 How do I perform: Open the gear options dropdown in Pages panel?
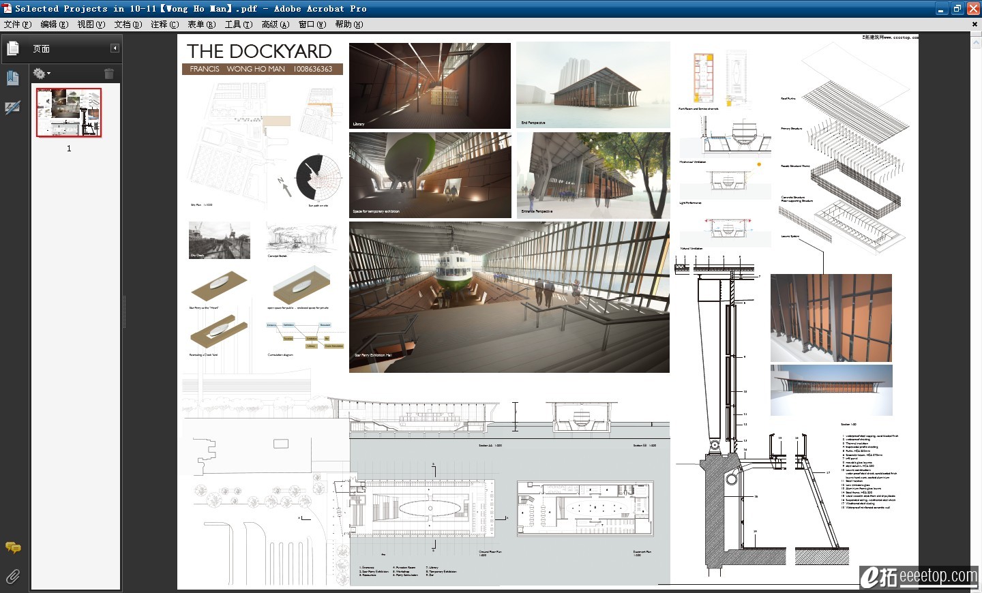(x=42, y=73)
